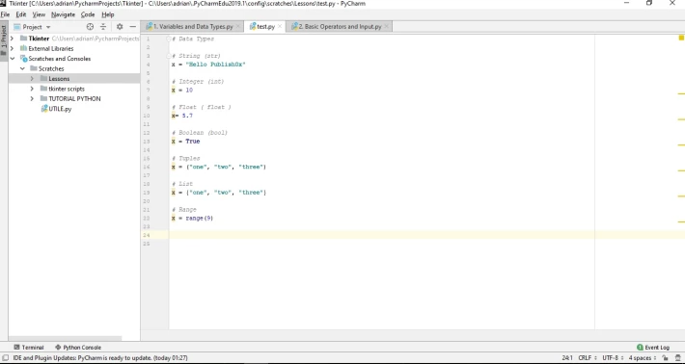Expand the TUTORIAL PYTHON folder
This screenshot has width=685, height=364.
click(x=32, y=98)
